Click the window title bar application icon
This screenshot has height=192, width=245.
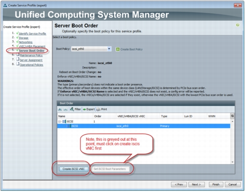coord(5,6)
